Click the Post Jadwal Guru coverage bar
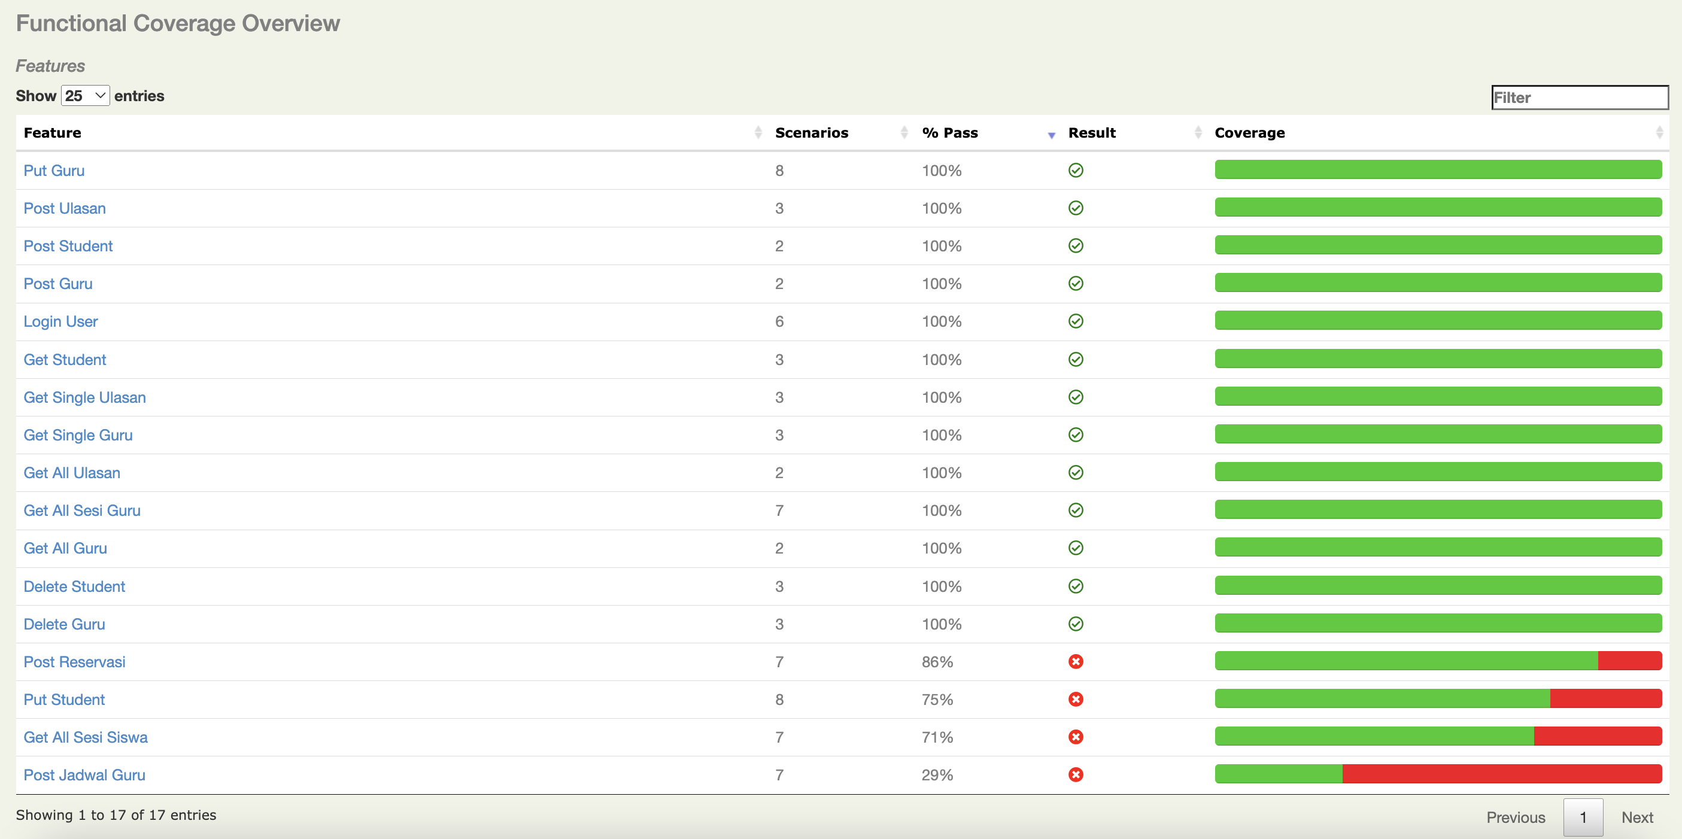This screenshot has width=1682, height=839. [1437, 774]
